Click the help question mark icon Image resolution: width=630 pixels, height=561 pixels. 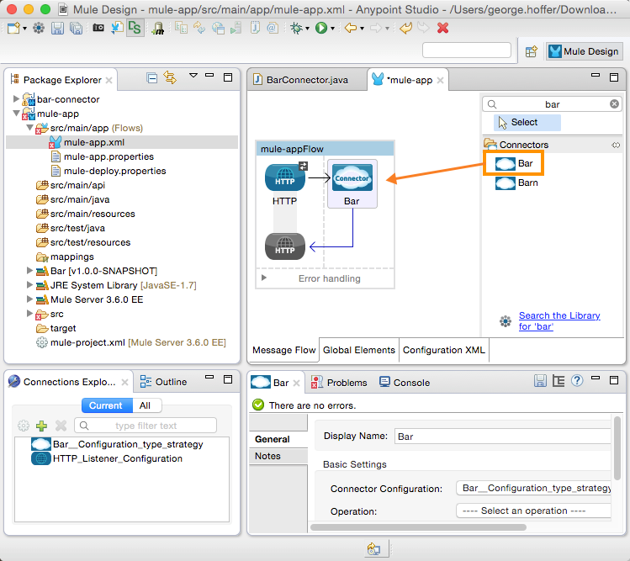click(x=577, y=381)
